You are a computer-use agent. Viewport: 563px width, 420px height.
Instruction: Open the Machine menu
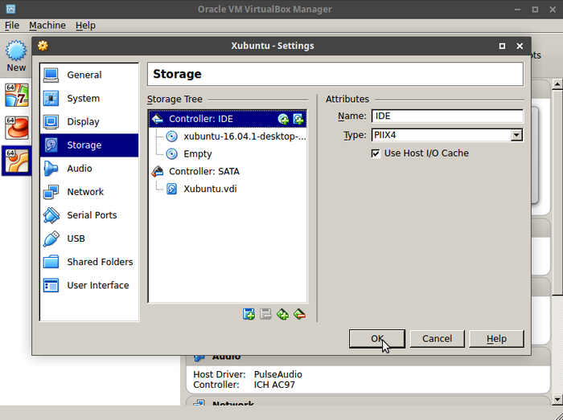[47, 26]
